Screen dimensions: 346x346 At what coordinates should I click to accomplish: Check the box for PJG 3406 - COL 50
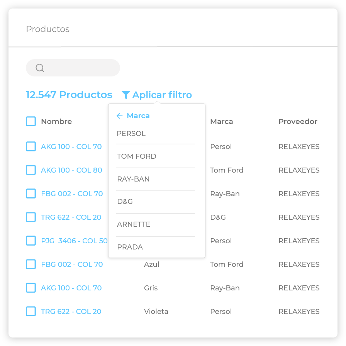(x=31, y=241)
